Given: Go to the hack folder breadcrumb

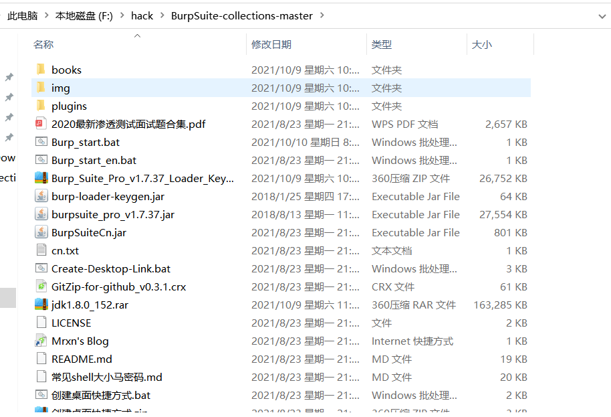Looking at the screenshot, I should coord(142,15).
